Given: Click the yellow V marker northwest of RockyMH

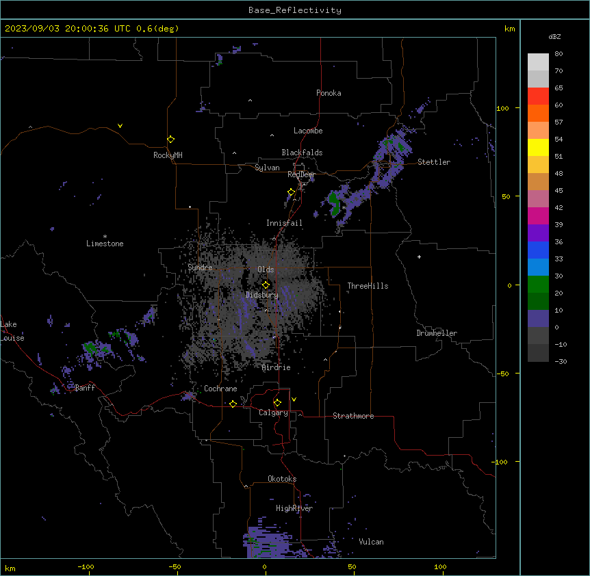Looking at the screenshot, I should click(120, 126).
